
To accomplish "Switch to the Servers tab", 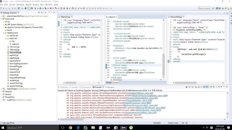I will [x=110, y=87].
